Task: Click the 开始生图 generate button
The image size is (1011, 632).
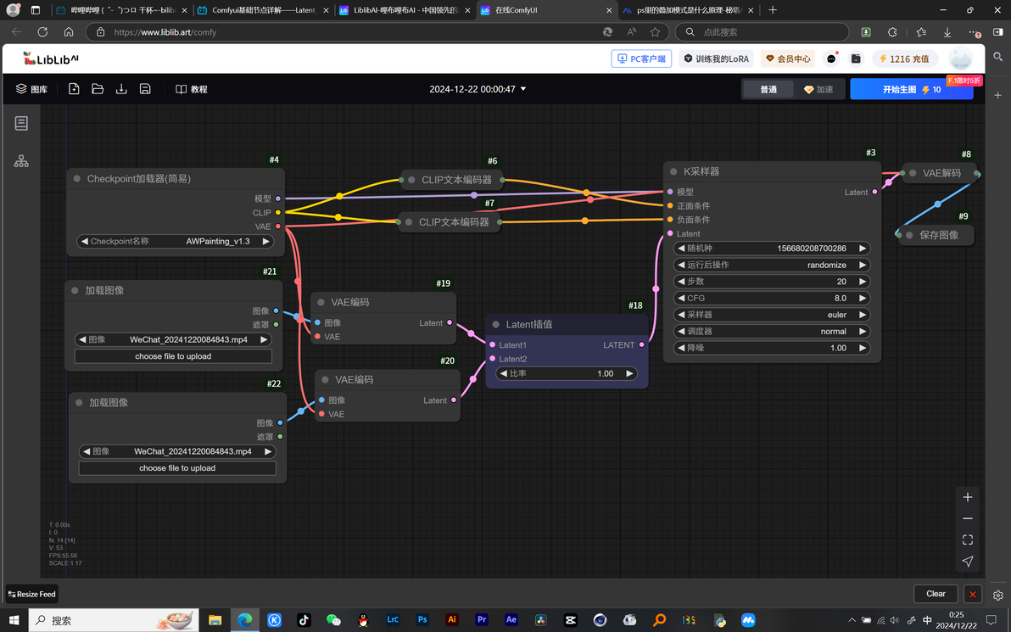Action: tap(911, 89)
